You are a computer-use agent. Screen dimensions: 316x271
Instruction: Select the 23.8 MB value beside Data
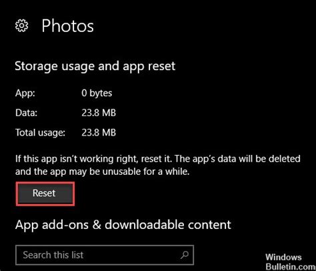(x=99, y=113)
